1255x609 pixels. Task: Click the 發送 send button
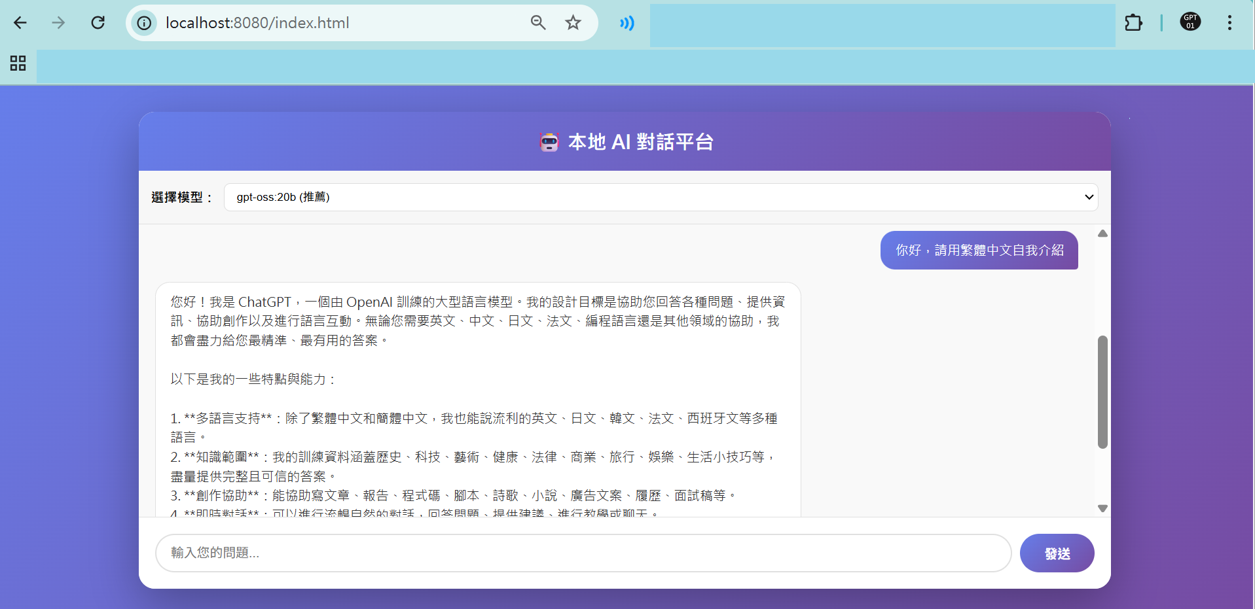pos(1056,553)
